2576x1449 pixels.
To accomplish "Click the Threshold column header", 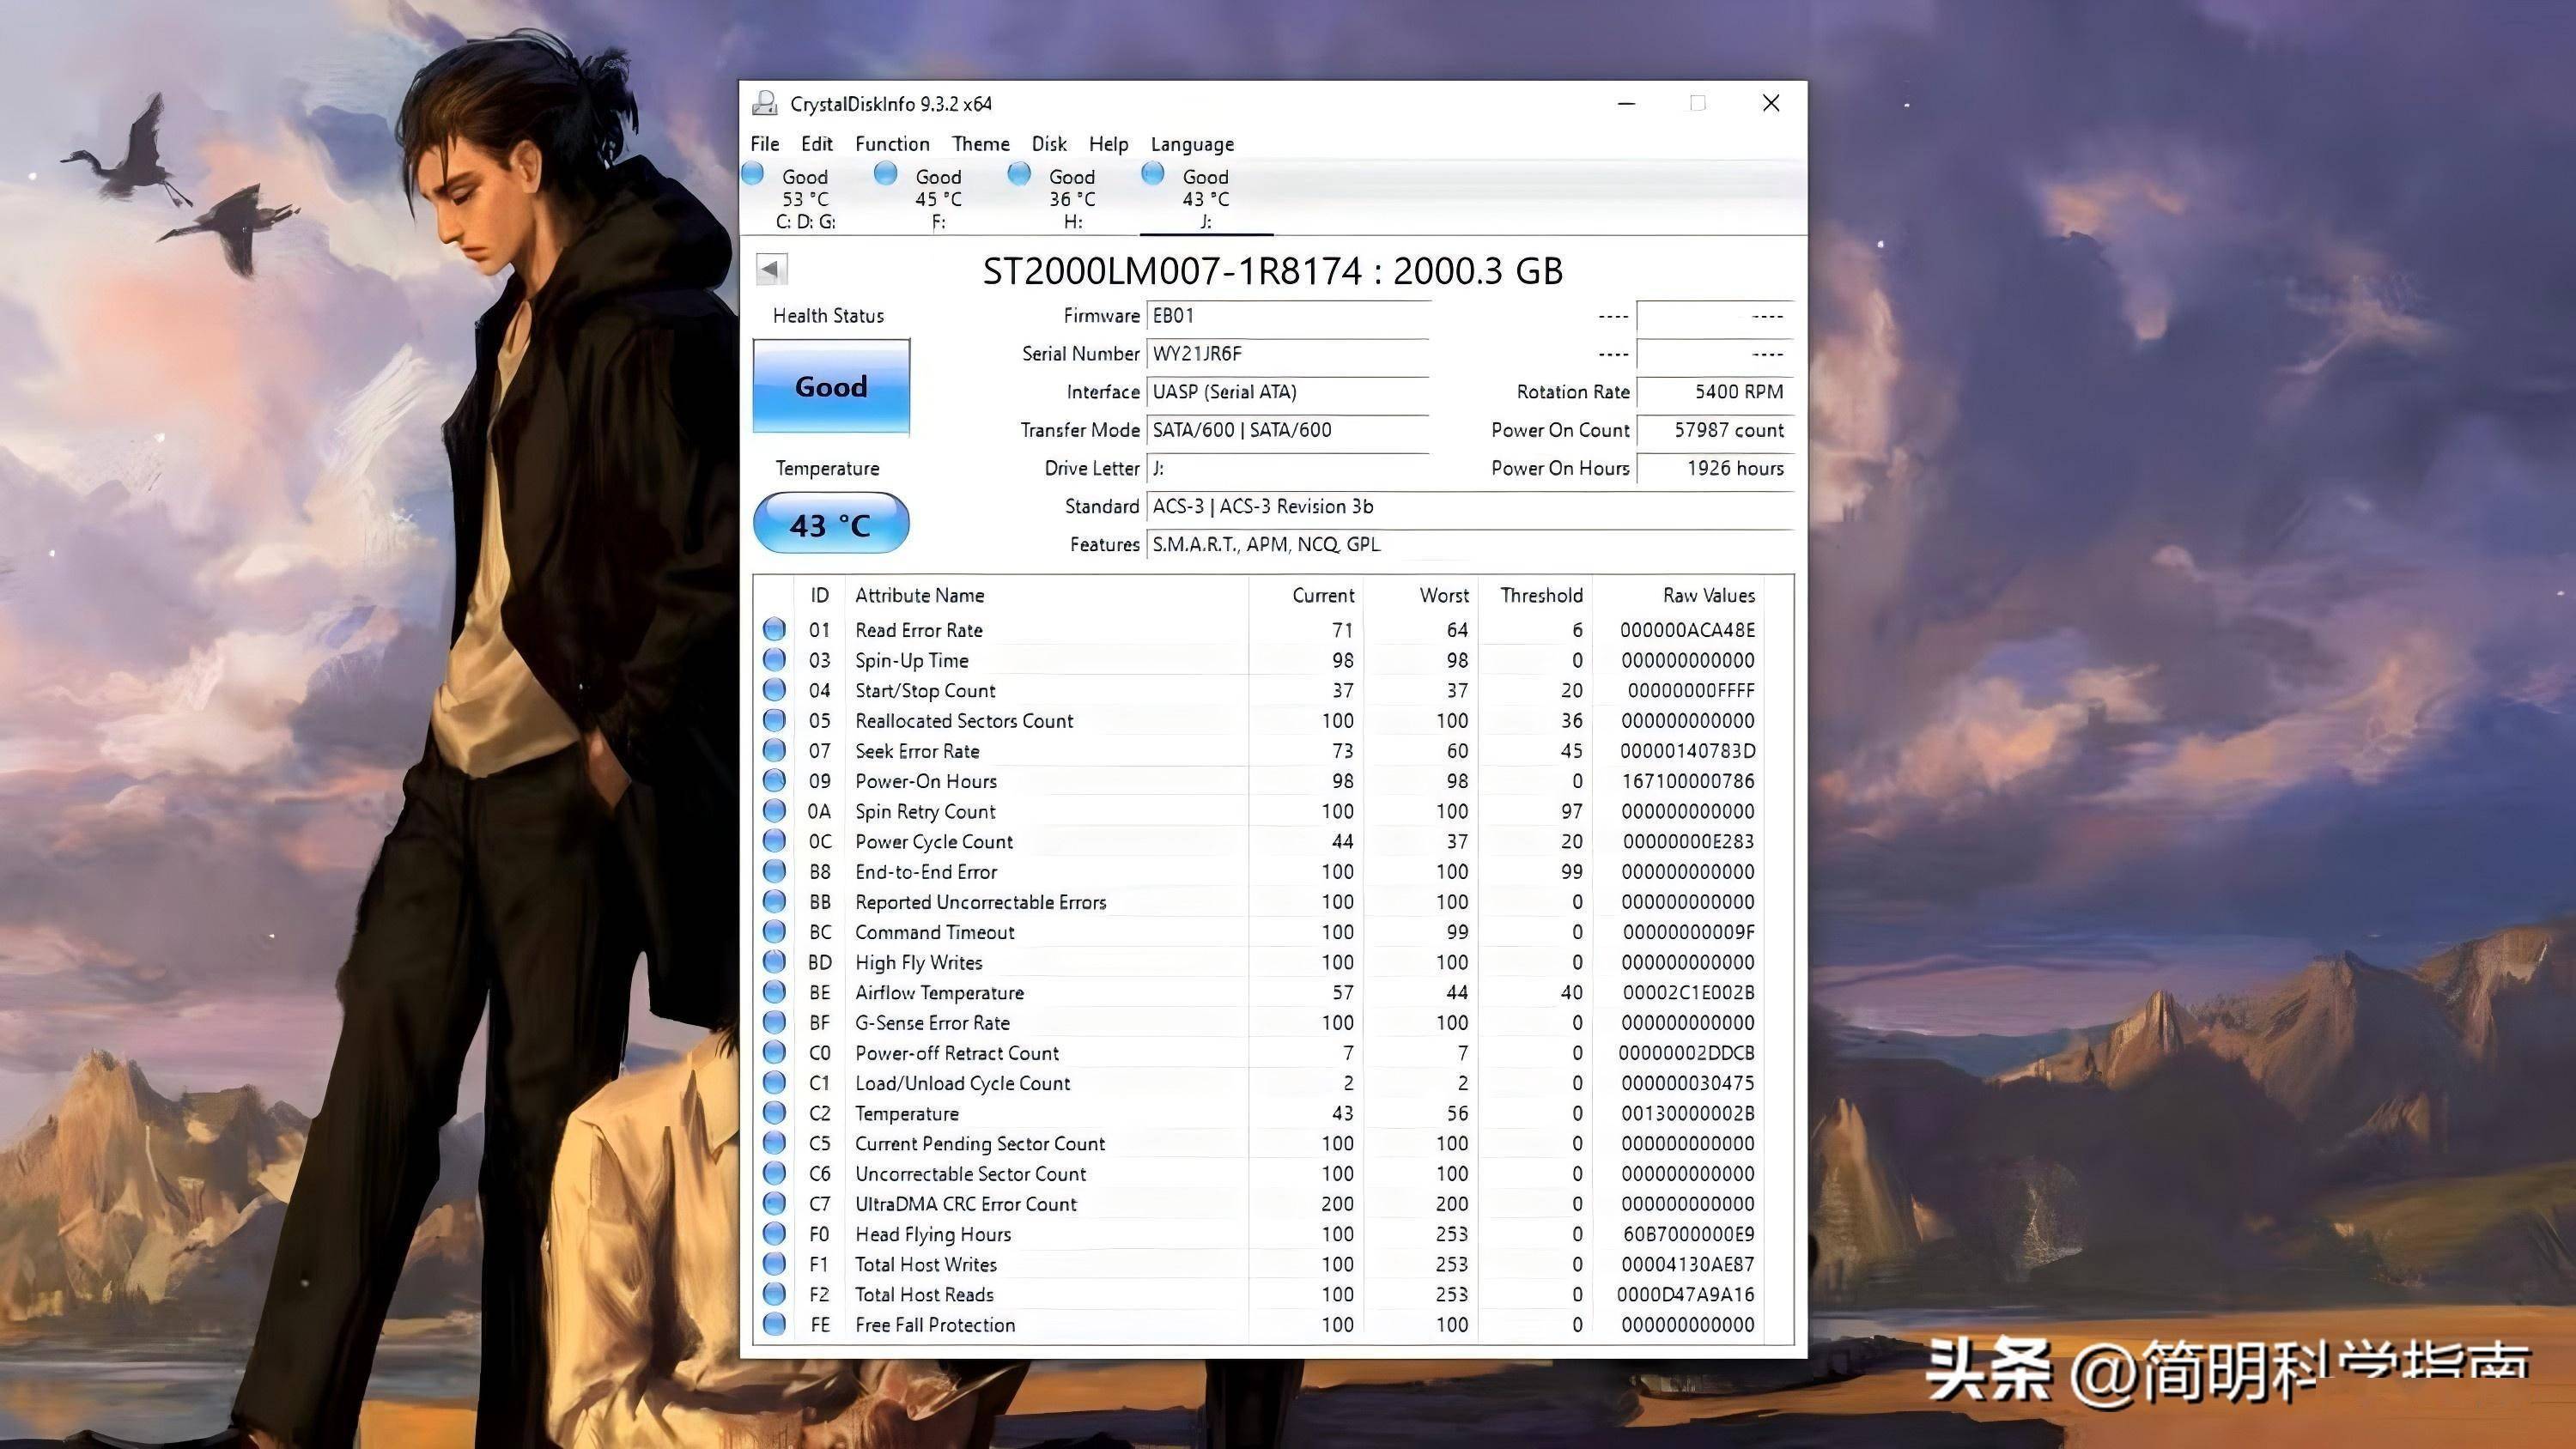I will pos(1535,595).
